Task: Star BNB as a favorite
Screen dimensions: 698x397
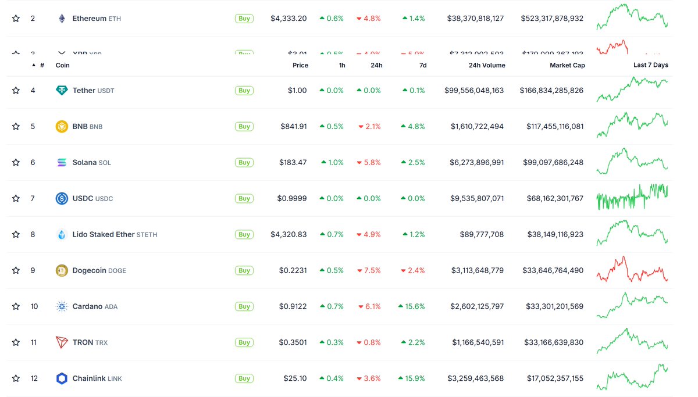Action: (x=16, y=126)
